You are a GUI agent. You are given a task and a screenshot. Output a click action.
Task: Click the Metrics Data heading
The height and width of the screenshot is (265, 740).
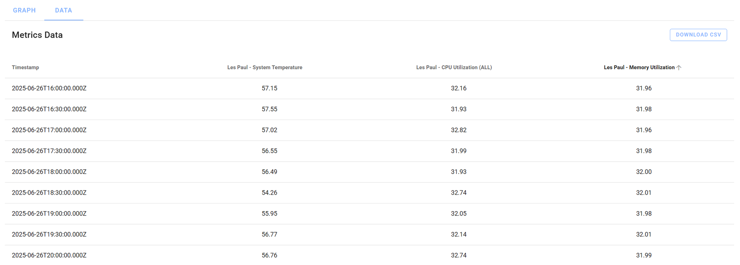pos(37,35)
